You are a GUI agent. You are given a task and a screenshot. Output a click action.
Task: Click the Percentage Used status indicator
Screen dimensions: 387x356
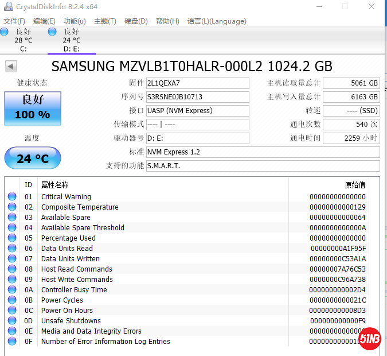[12, 238]
